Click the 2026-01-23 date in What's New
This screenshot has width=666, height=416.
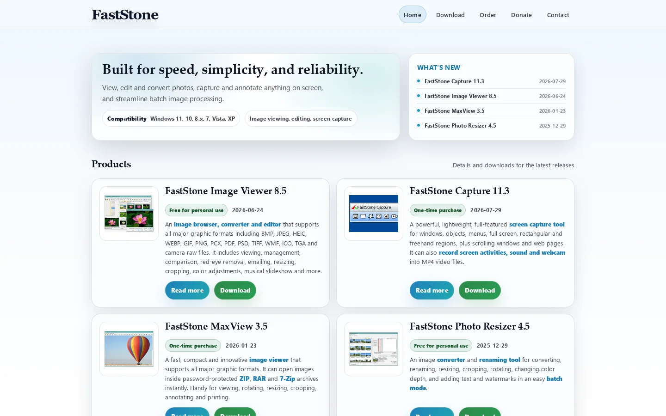coord(552,111)
